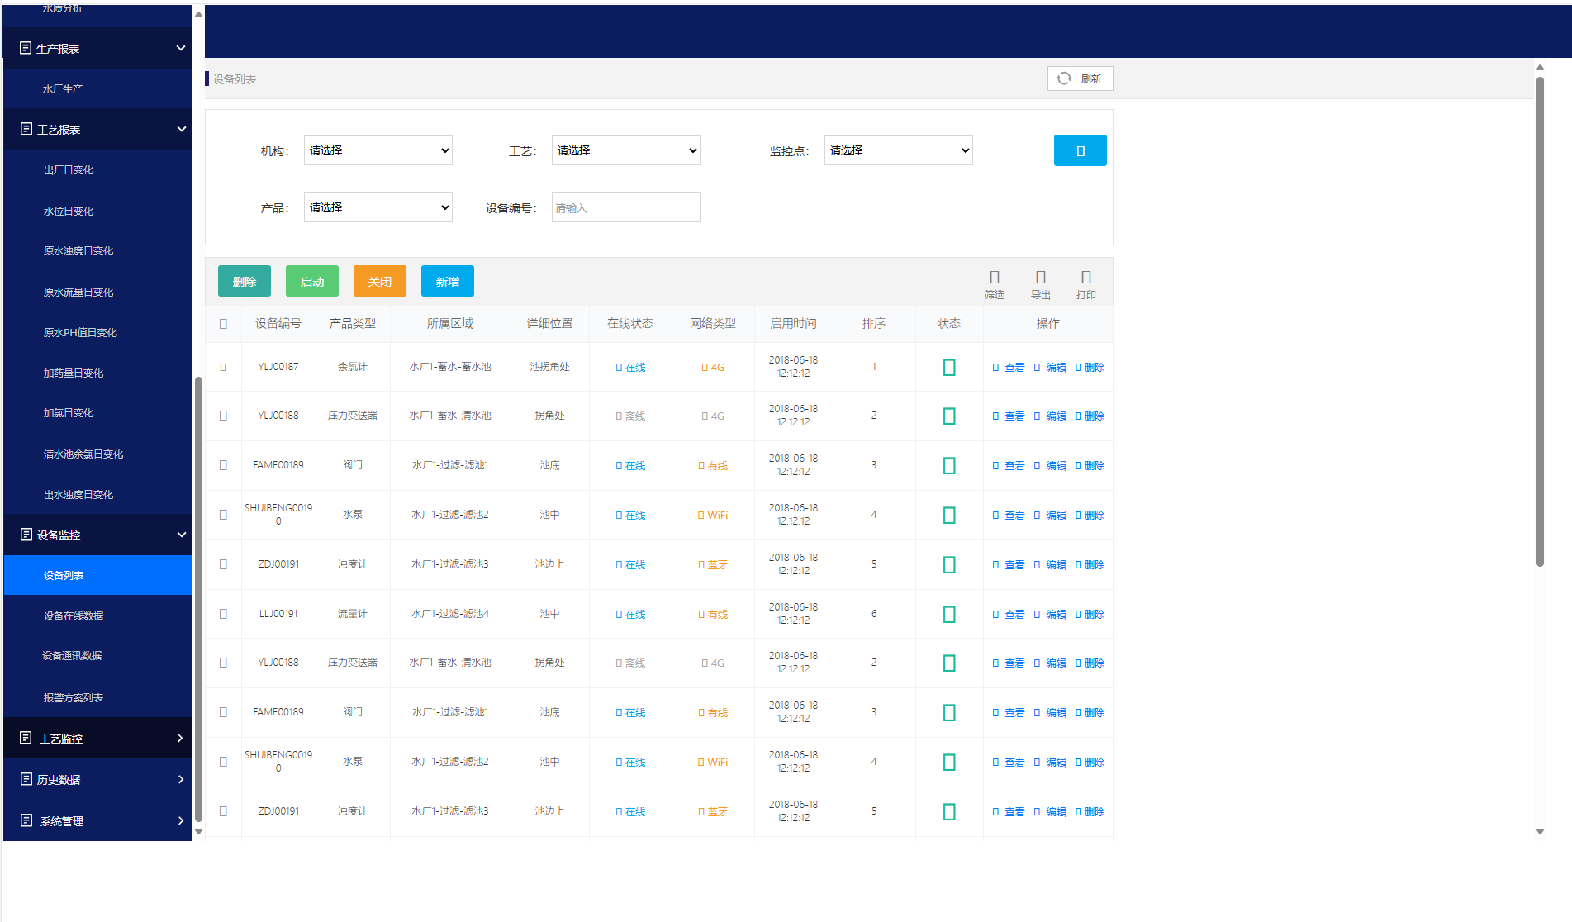Expand the 工艺监控 menu chevron
The height and width of the screenshot is (922, 1572).
pyautogui.click(x=180, y=738)
